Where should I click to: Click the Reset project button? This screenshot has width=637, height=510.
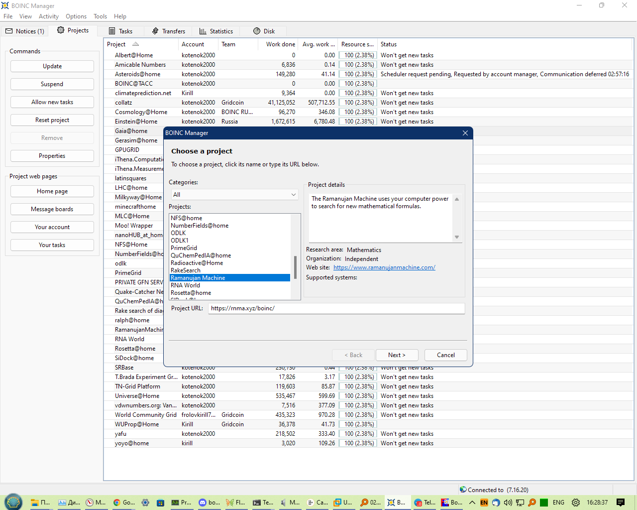[x=52, y=120]
